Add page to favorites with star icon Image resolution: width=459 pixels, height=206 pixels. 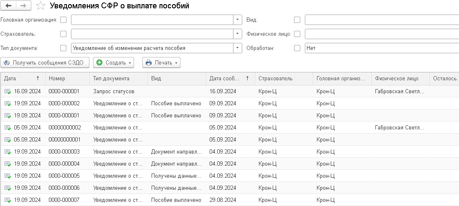[x=41, y=6]
